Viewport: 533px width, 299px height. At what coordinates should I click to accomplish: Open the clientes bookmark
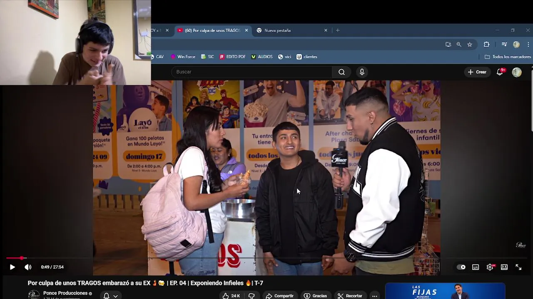point(306,57)
